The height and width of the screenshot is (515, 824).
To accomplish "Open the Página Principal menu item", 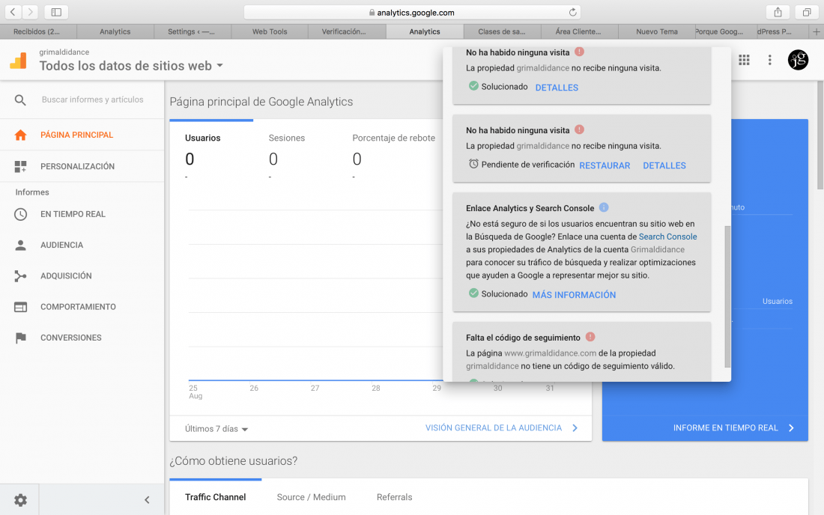I will coord(82,135).
